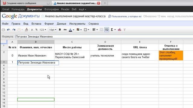Click header cell Место работы
The width and height of the screenshot is (193, 108).
click(x=72, y=47)
